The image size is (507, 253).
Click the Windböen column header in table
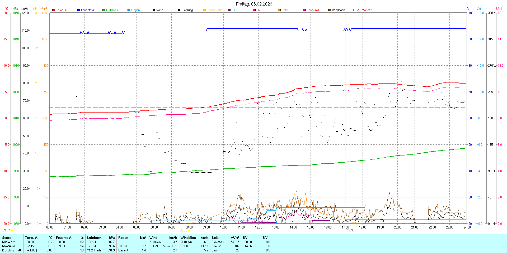pyautogui.click(x=188, y=238)
